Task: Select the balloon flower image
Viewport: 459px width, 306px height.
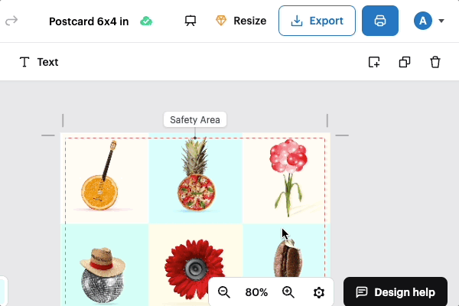Action: (288, 177)
